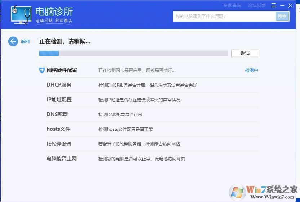Click the 检测中 status label

click(251, 70)
